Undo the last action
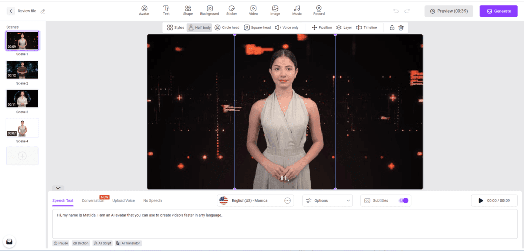 396,11
